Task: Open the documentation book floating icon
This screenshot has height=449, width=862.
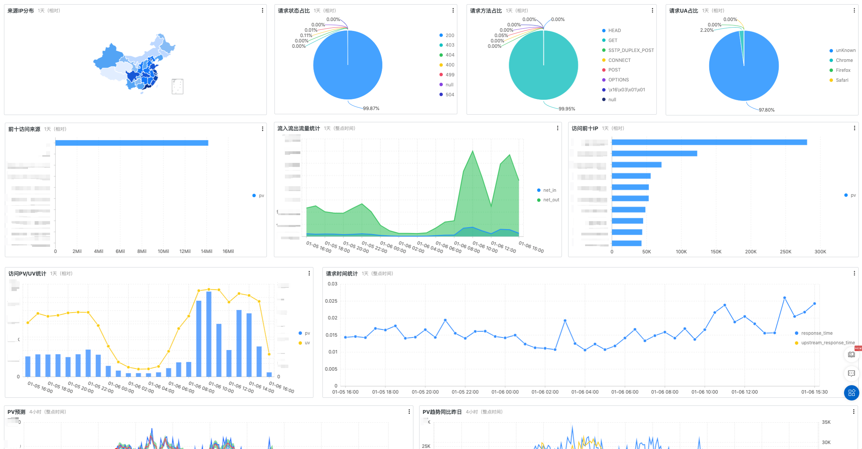Action: (851, 354)
